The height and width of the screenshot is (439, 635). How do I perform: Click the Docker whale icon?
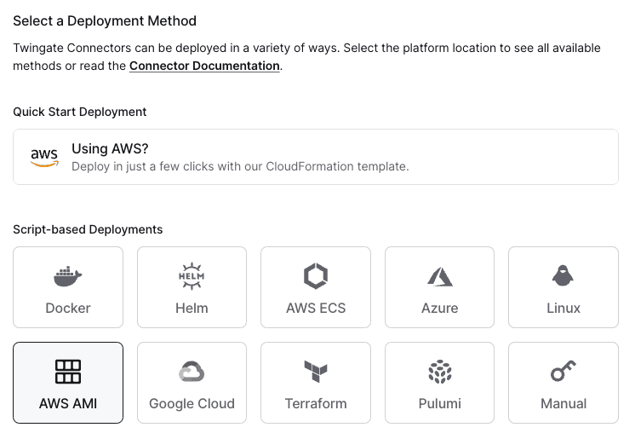[67, 276]
